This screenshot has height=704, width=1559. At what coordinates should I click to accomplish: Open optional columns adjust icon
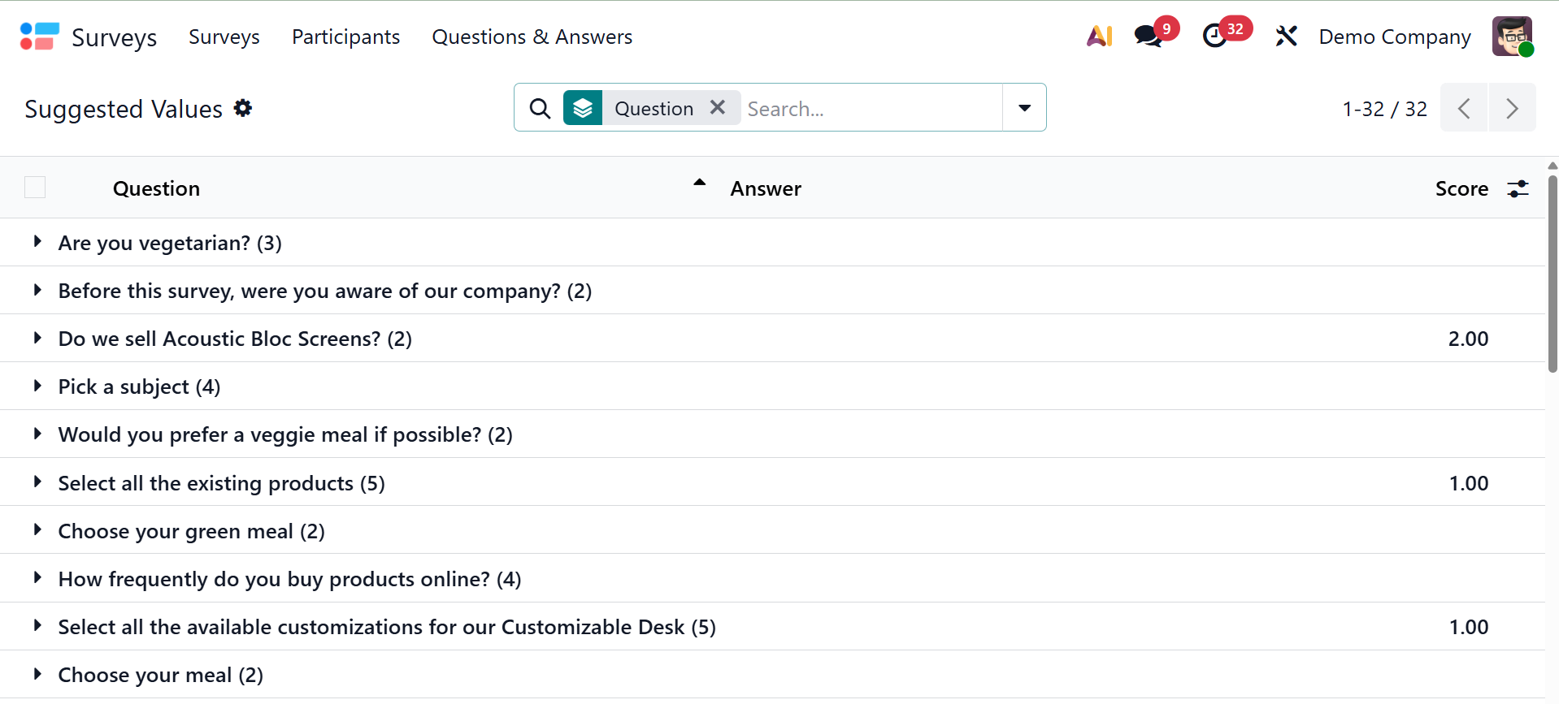[x=1518, y=189]
